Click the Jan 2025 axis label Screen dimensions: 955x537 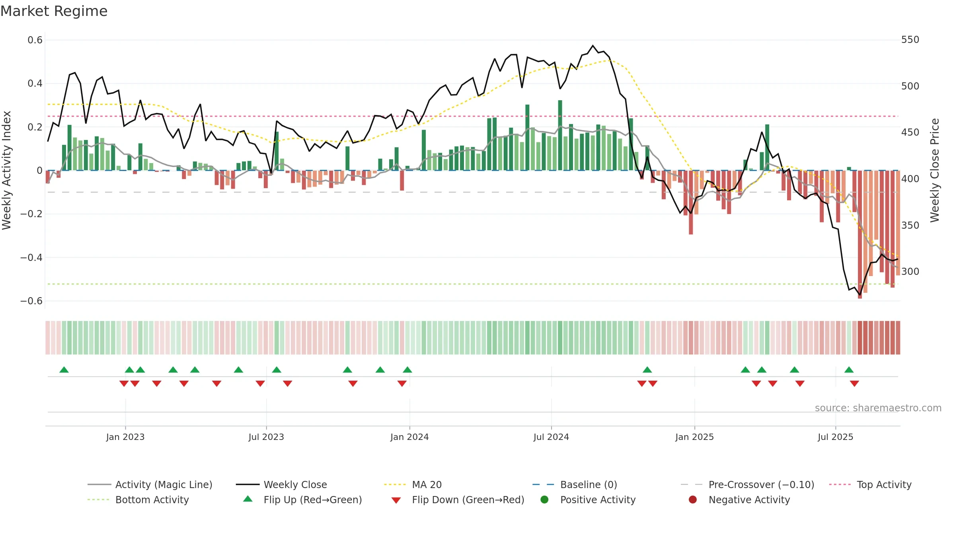(694, 437)
